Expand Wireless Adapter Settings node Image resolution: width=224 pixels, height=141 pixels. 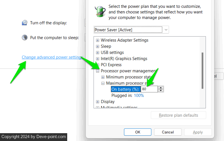tap(98, 40)
